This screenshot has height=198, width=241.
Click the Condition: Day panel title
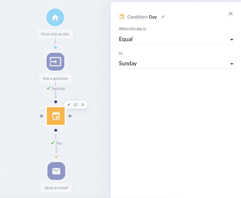[142, 17]
